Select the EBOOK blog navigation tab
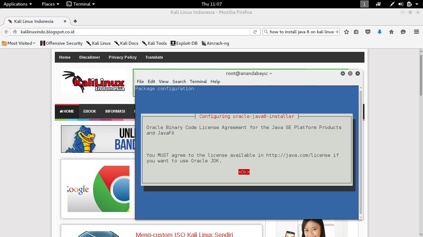Viewport: 423px width, 237px height. tap(90, 111)
